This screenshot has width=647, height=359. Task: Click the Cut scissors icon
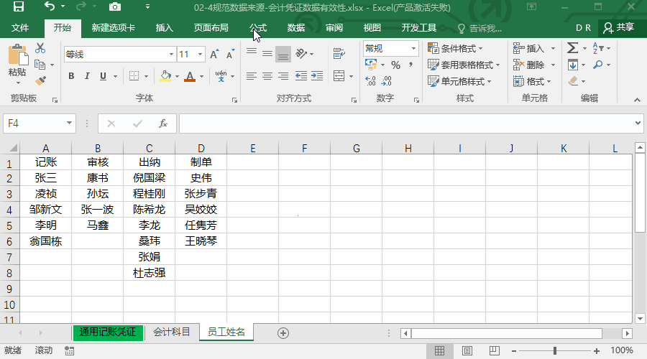40,48
